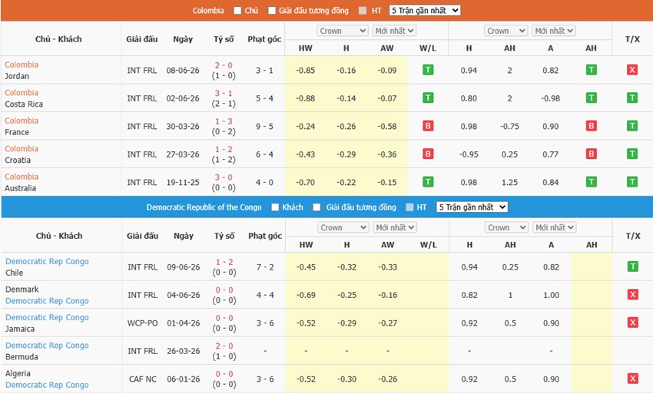Click Giải đấu column header in Congo table
Image resolution: width=653 pixels, height=394 pixels.
coord(142,236)
